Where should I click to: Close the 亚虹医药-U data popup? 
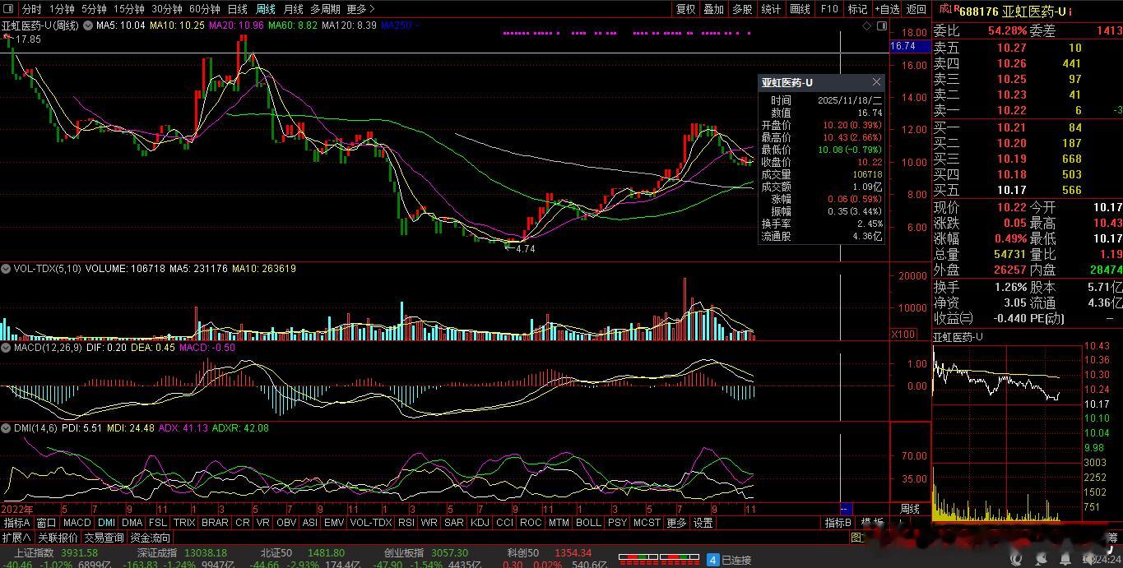coord(876,82)
